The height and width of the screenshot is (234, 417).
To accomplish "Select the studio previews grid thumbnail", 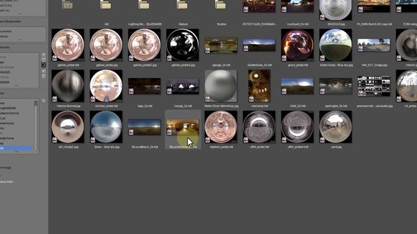I will (x=374, y=86).
